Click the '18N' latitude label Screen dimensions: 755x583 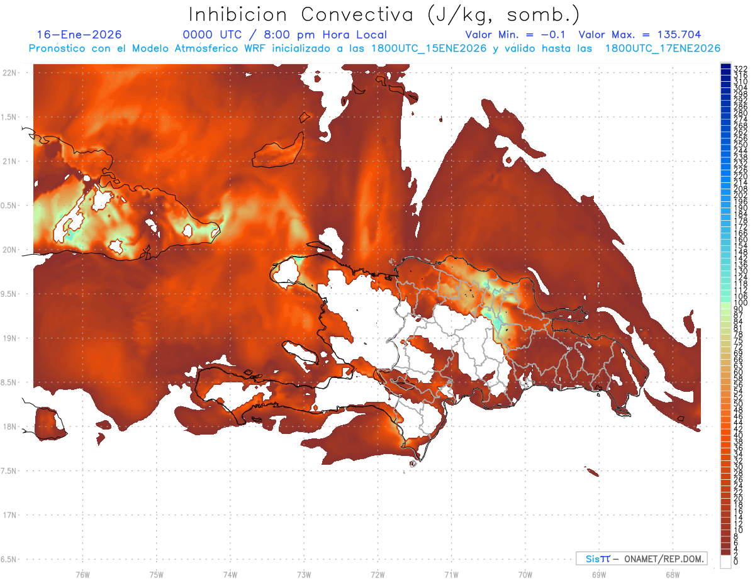coord(9,426)
